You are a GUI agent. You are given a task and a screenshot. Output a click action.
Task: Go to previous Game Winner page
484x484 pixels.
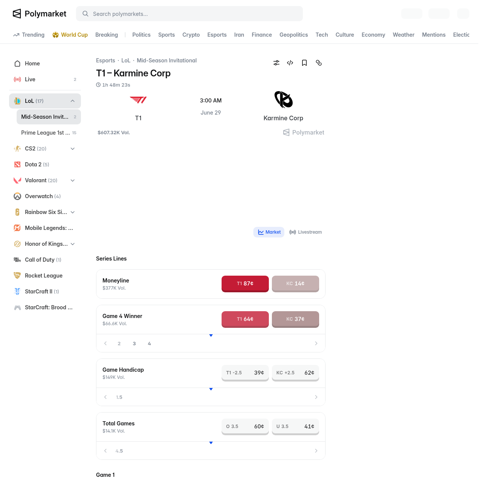pos(105,343)
